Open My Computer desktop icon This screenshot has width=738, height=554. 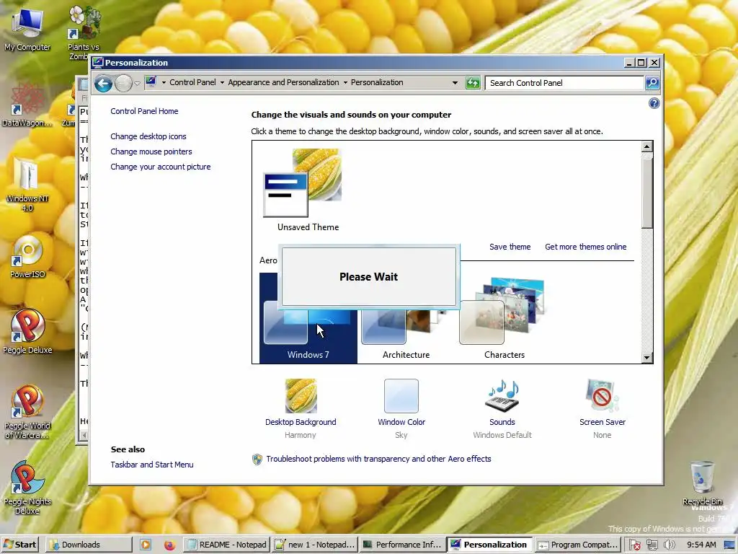(27, 29)
